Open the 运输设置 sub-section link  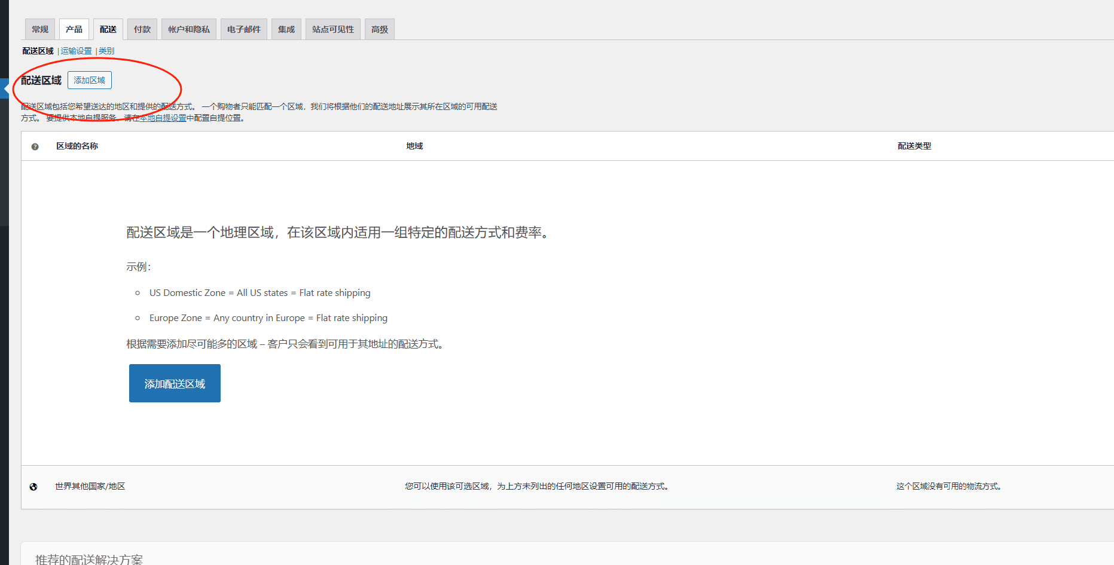click(x=77, y=51)
